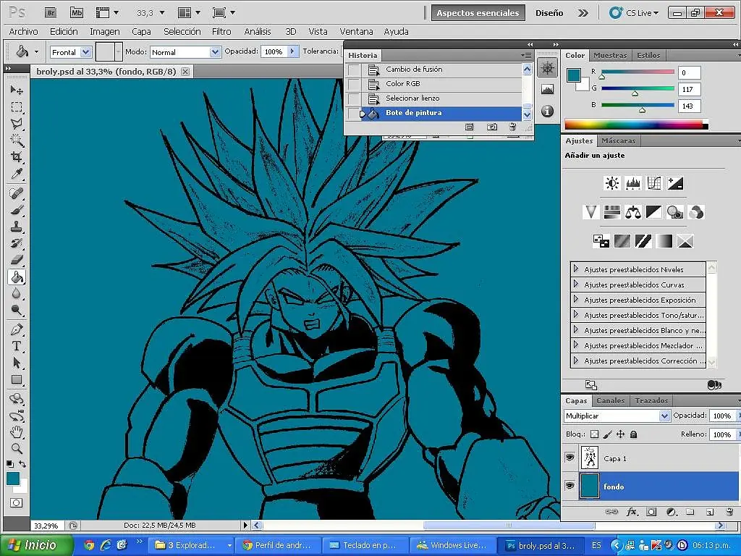Select the Healing Brush tool
Viewport: 741px width, 556px height.
(x=17, y=193)
